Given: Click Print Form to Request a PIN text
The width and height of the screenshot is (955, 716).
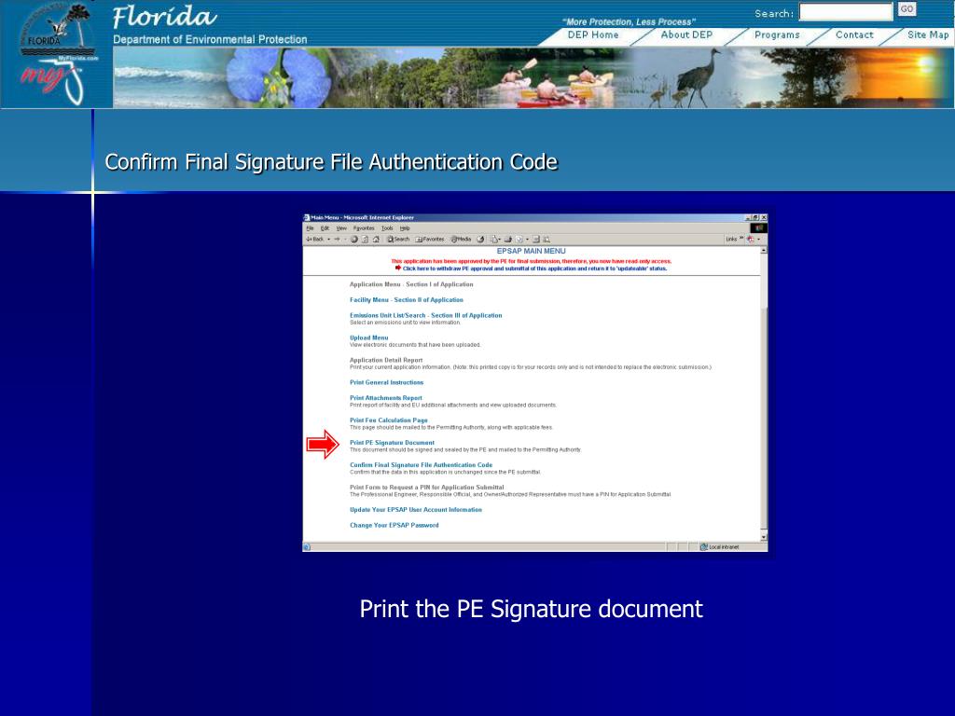Looking at the screenshot, I should coord(426,487).
